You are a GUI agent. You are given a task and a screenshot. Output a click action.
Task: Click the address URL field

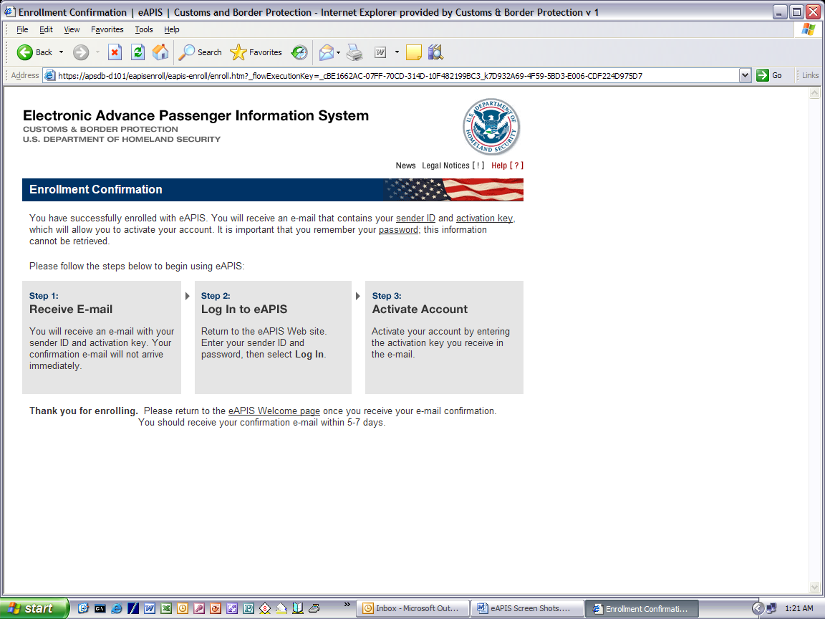397,75
